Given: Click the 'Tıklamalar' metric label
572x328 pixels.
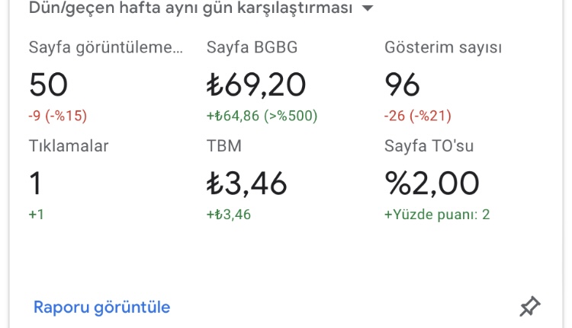Looking at the screenshot, I should point(69,146).
